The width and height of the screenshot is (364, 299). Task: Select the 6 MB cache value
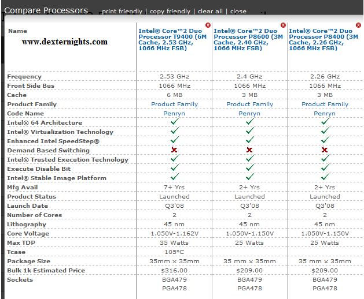(174, 95)
